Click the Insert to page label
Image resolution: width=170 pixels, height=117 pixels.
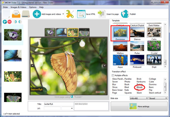pyautogui.click(x=112, y=14)
